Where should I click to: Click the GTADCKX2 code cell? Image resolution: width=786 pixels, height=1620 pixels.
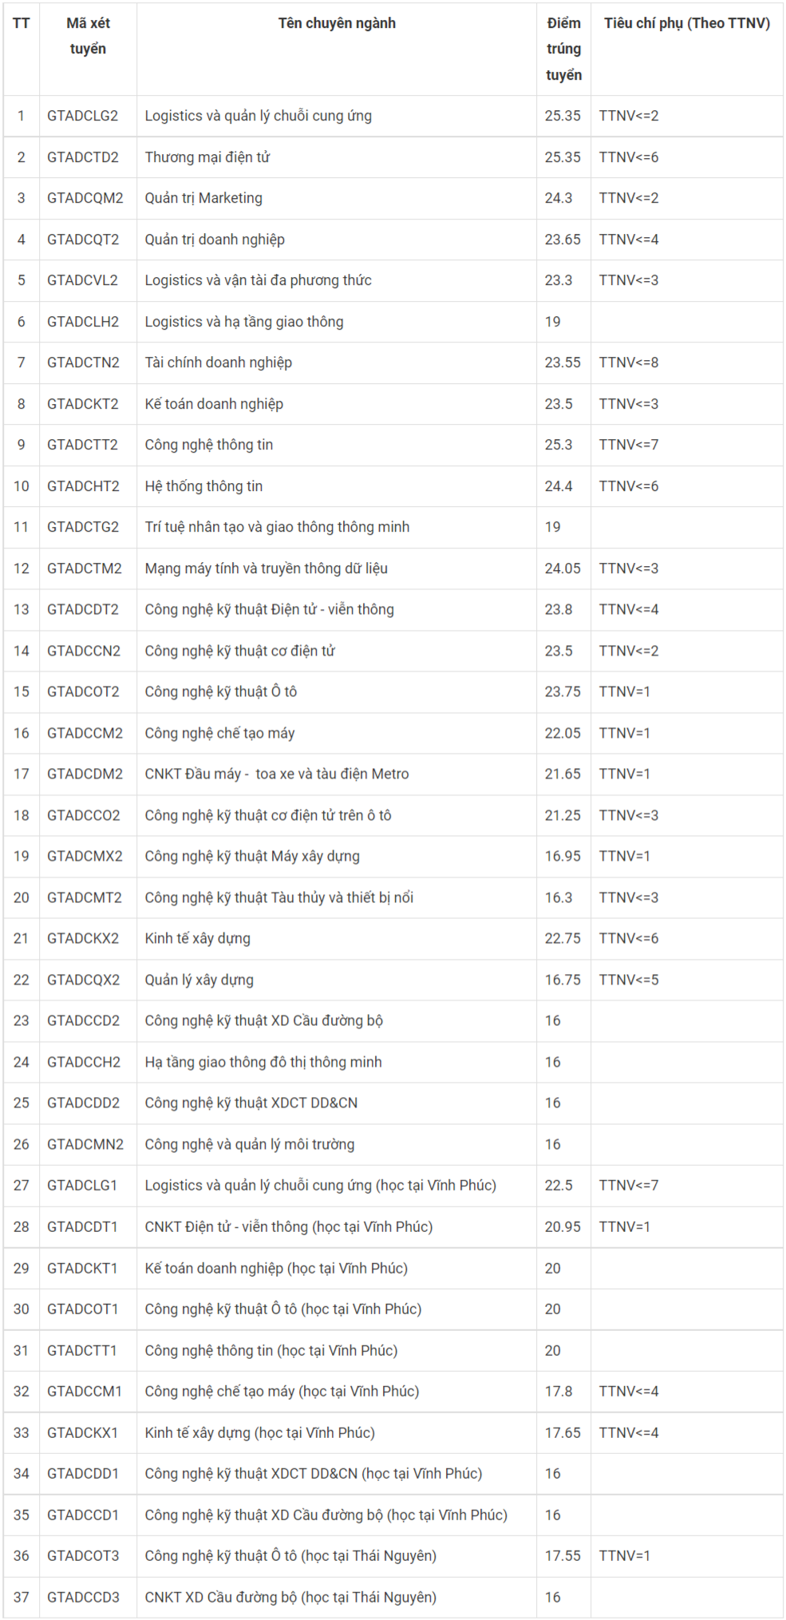[83, 938]
